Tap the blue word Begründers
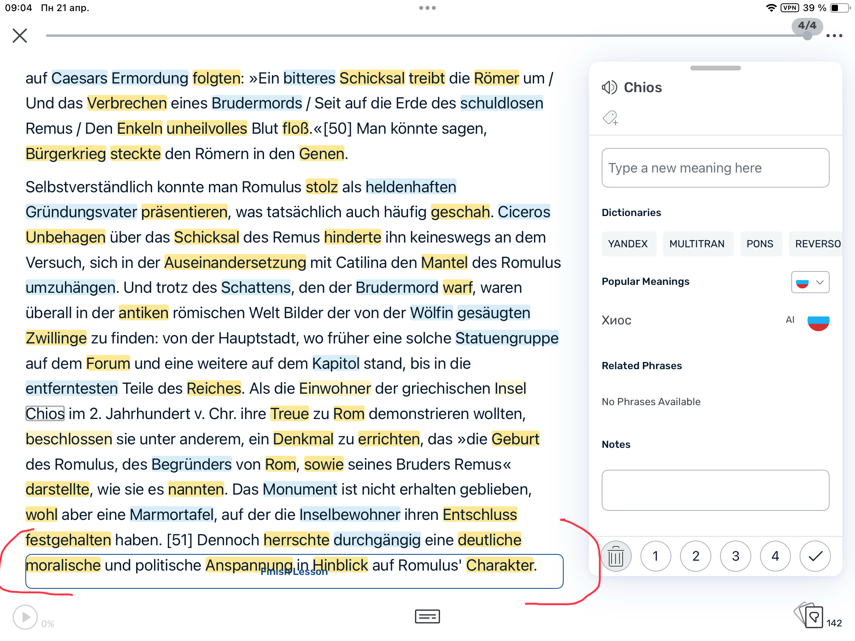855x641 pixels. 192,464
